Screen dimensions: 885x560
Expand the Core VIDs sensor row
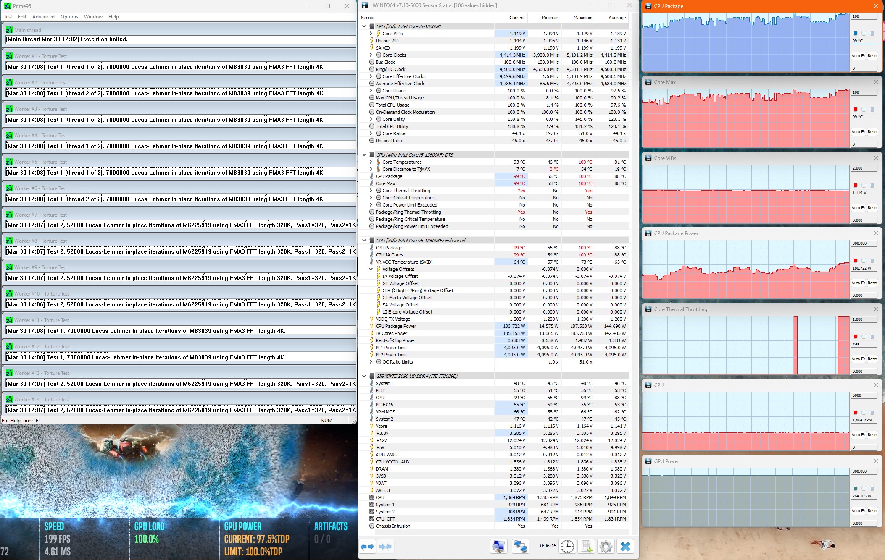pyautogui.click(x=371, y=34)
